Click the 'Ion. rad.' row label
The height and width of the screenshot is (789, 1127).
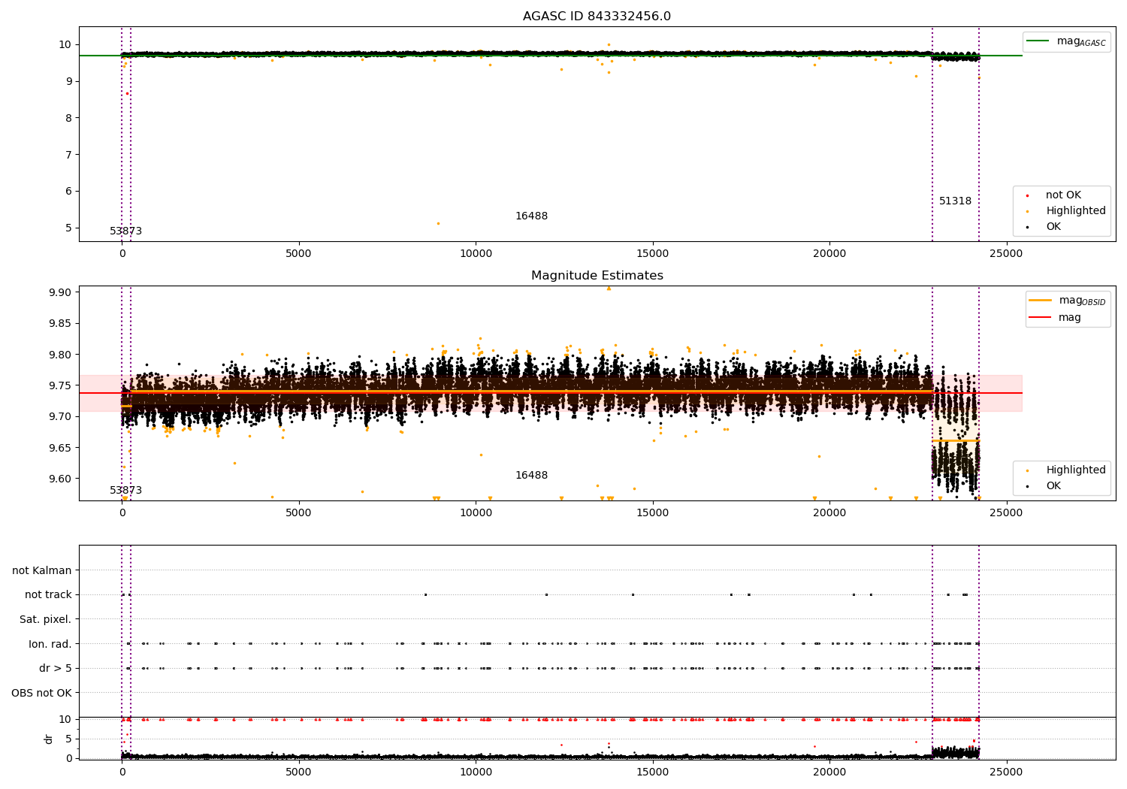(50, 644)
